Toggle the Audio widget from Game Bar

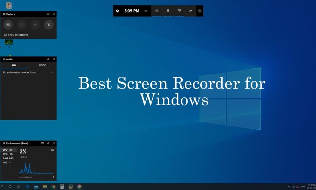coord(157,11)
